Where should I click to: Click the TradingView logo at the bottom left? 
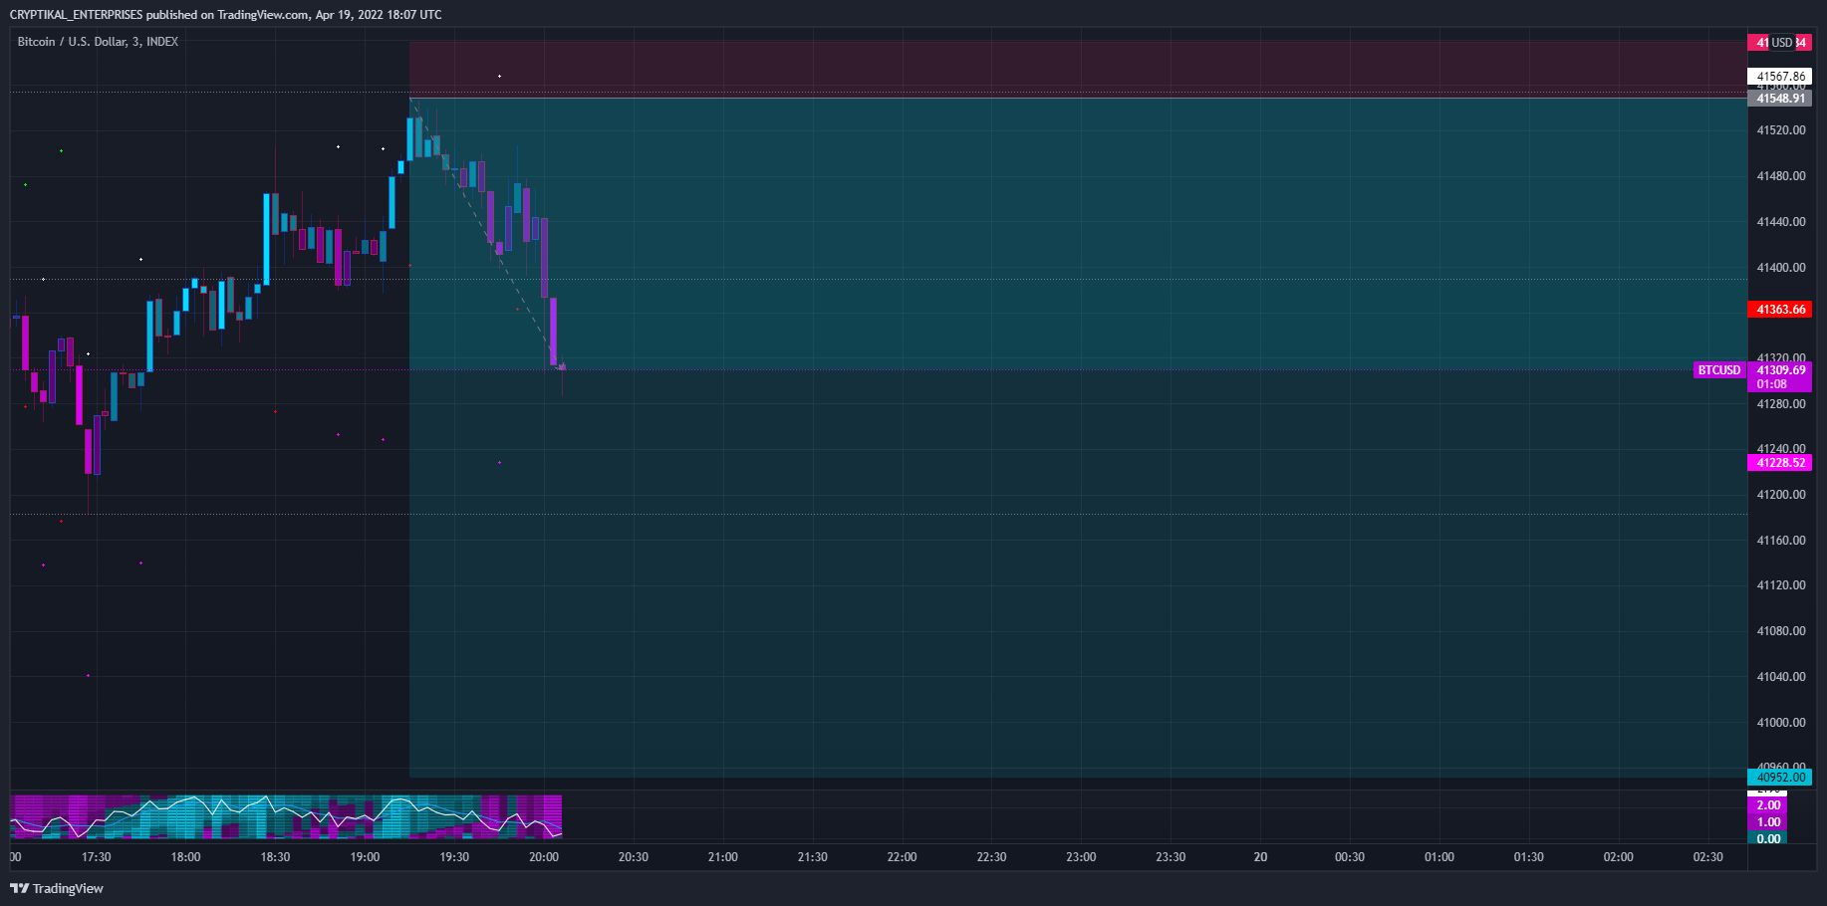(x=57, y=888)
